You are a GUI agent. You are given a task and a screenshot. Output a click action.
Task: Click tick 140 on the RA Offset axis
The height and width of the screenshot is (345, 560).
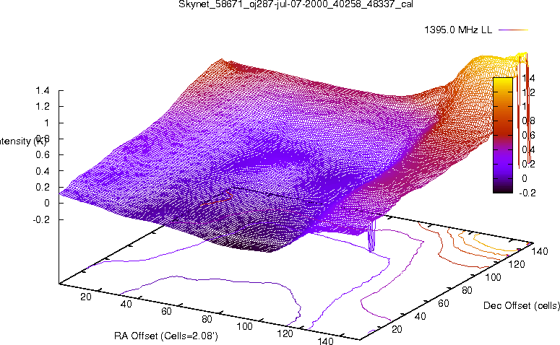tap(325, 341)
